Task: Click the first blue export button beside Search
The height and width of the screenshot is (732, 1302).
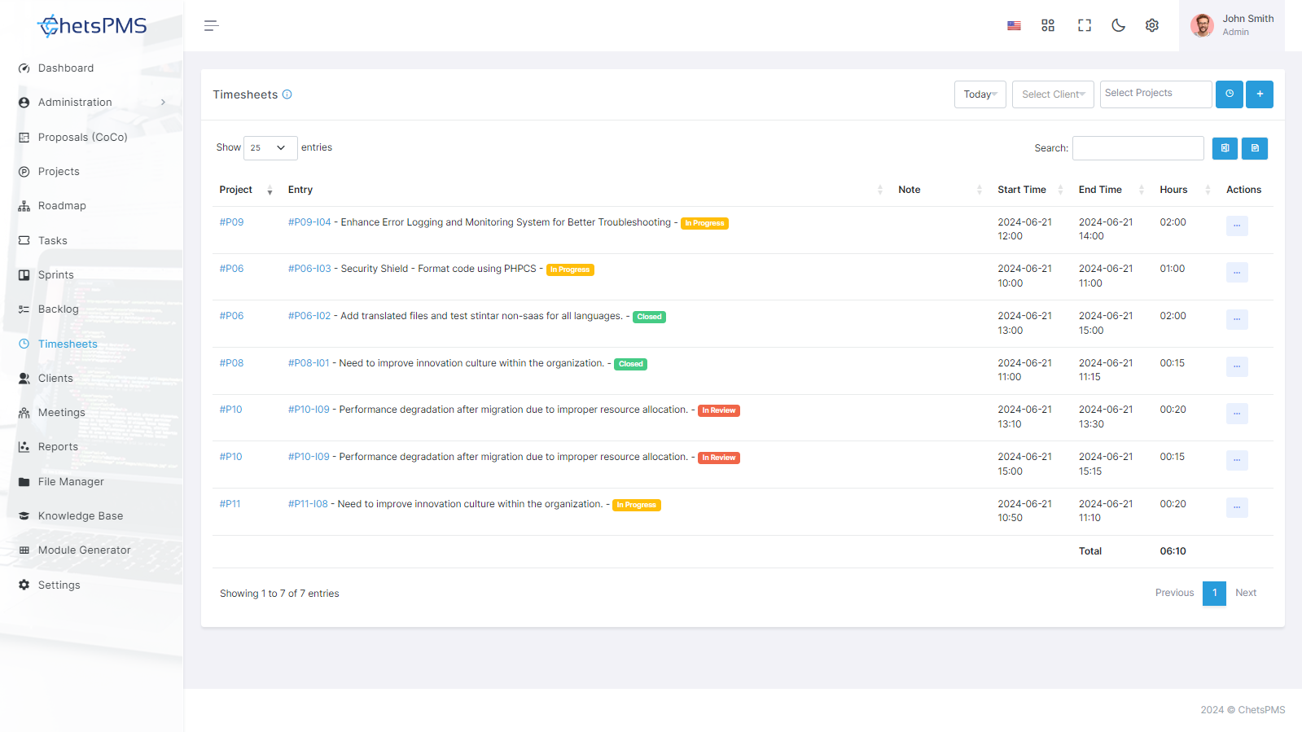Action: (x=1225, y=148)
